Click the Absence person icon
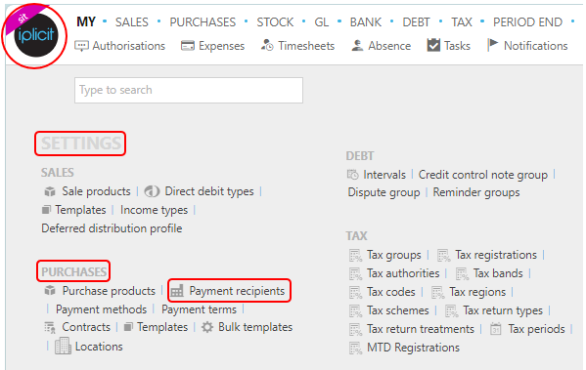Screen dimensions: 586x370 click(x=357, y=46)
